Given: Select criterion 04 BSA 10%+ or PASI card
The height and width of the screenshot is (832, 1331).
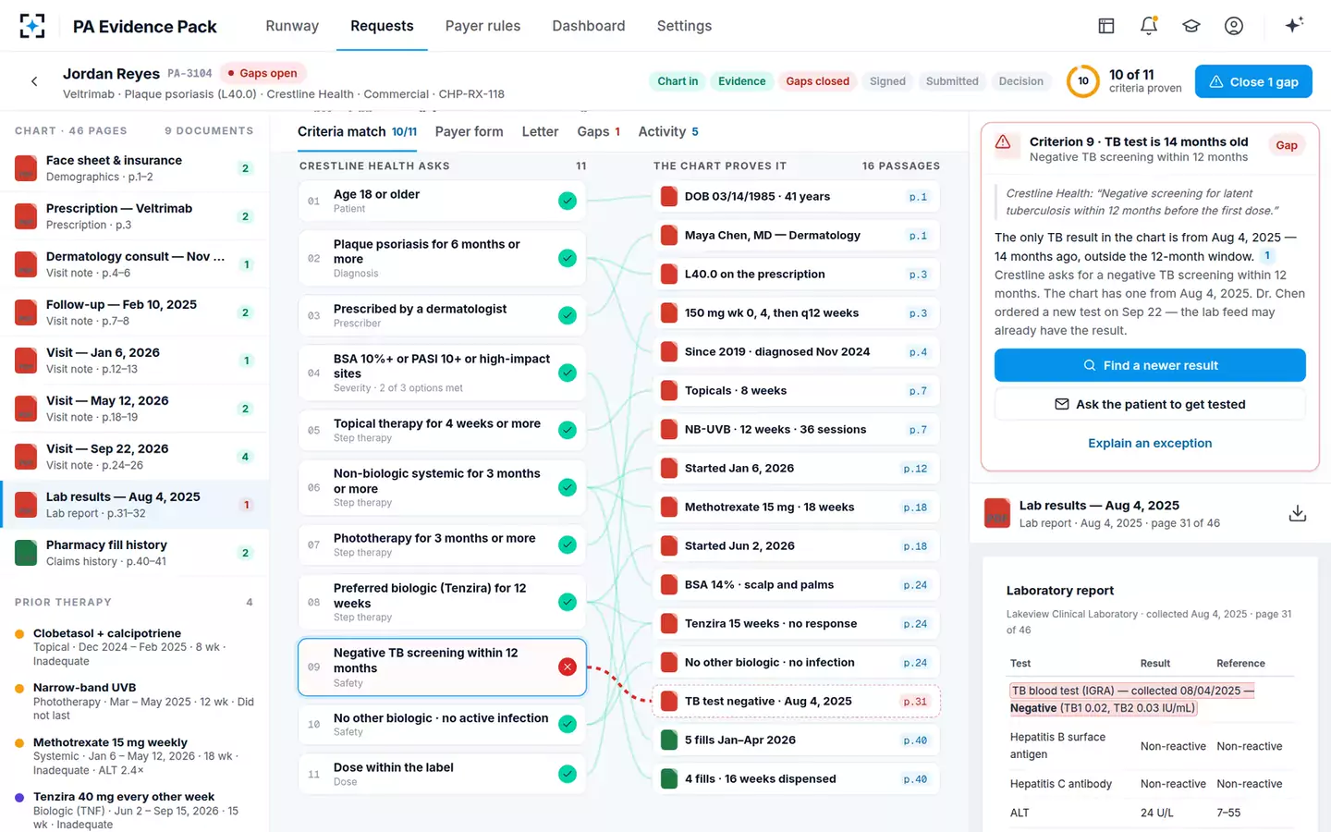Looking at the screenshot, I should [442, 373].
